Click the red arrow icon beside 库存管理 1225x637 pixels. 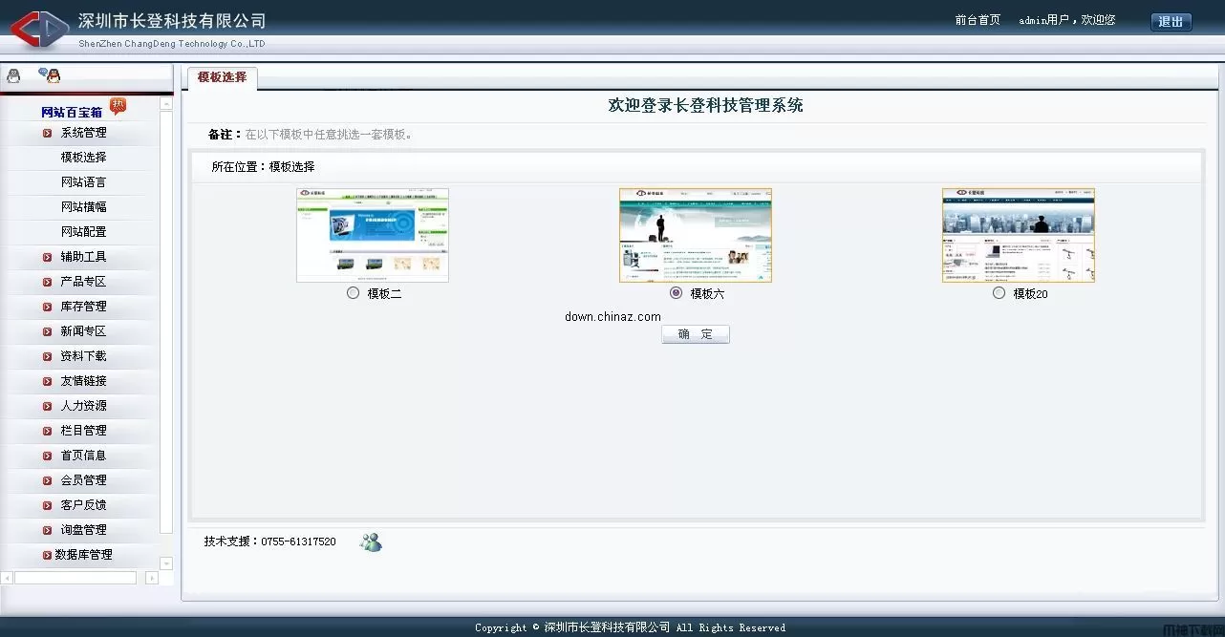[47, 307]
